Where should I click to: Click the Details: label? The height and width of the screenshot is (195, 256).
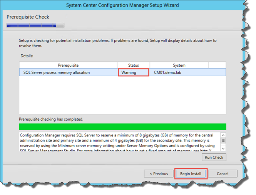pos(27,56)
